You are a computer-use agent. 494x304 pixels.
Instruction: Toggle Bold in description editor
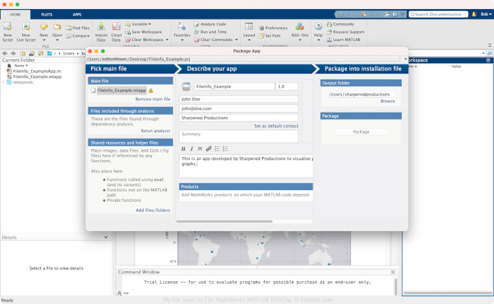click(x=183, y=148)
